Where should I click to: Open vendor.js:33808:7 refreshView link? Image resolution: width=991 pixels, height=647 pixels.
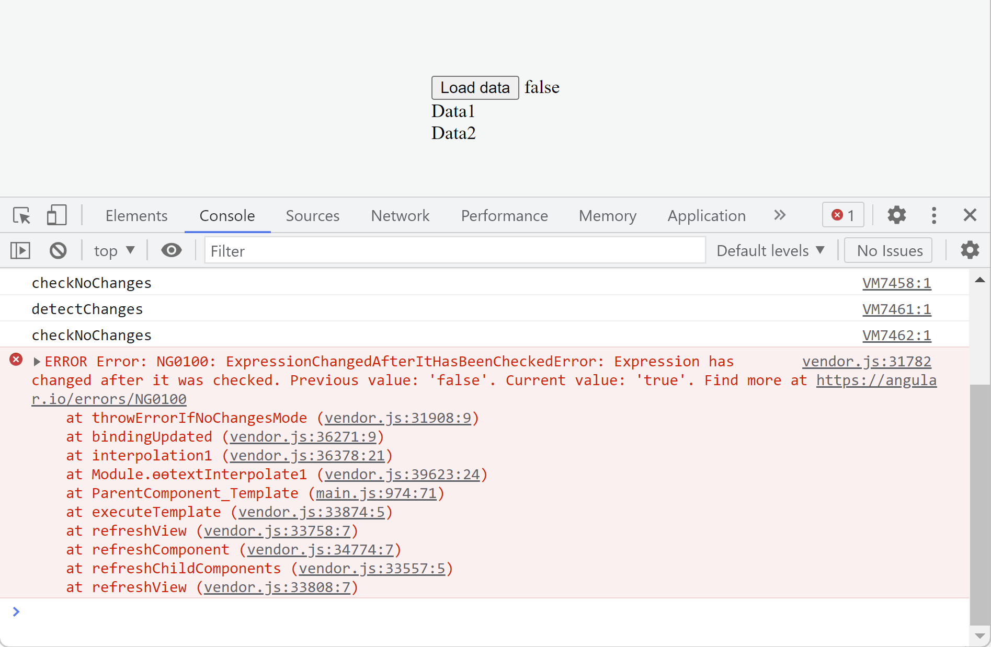[277, 587]
